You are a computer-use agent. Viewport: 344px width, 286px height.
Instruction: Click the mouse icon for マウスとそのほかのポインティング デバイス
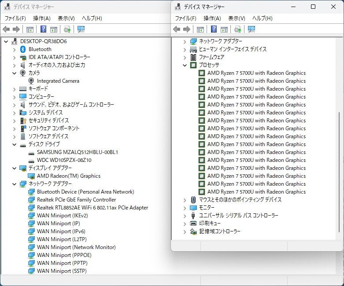point(193,200)
